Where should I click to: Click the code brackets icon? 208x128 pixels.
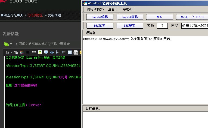[52, 52]
